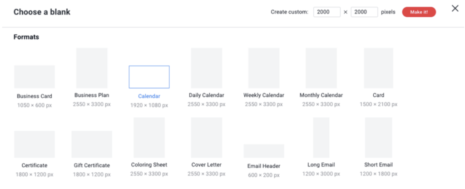This screenshot has height=189, width=465.
Task: Select the Cover Letter blank thumbnail
Action: tap(206, 137)
